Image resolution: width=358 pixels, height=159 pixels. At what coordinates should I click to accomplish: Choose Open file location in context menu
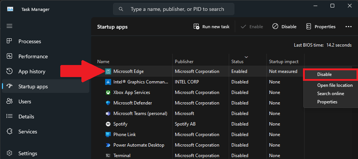pyautogui.click(x=335, y=85)
